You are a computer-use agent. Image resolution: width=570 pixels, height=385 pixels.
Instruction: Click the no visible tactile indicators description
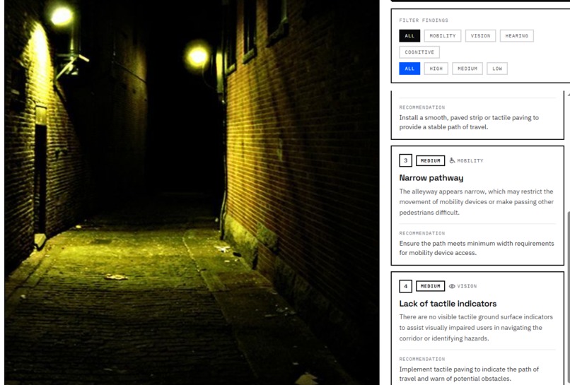point(476,328)
